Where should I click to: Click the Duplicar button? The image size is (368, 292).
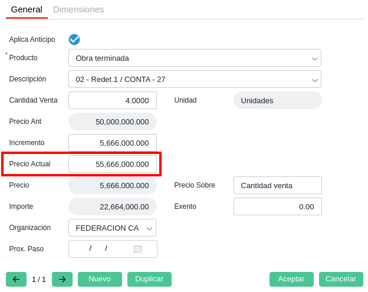149,279
